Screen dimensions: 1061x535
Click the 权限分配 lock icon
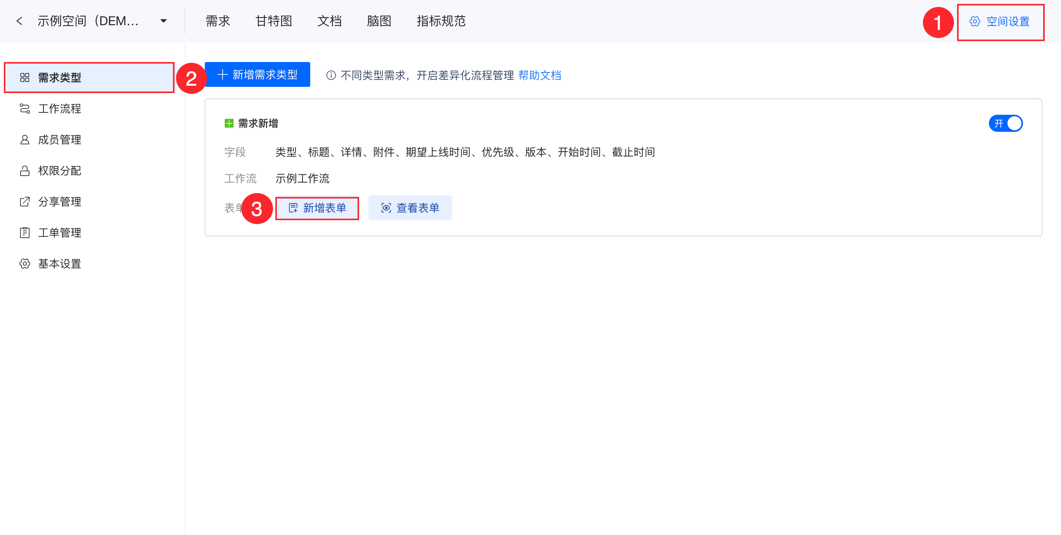pos(25,171)
